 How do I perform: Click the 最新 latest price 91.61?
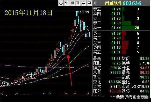(x=116, y=59)
